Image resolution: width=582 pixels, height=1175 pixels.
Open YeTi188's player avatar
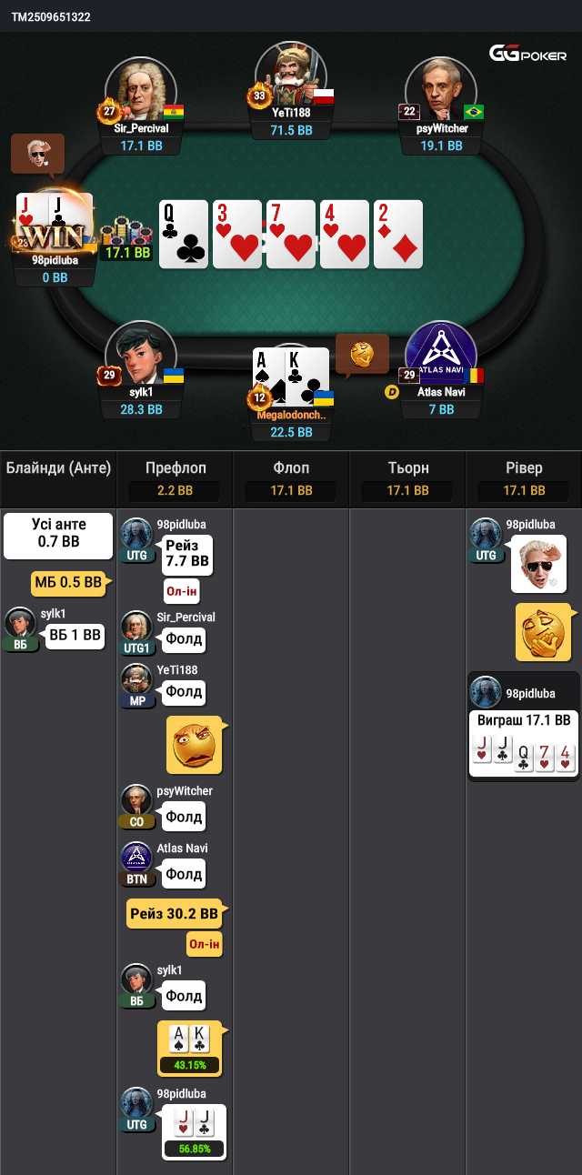coord(291,73)
